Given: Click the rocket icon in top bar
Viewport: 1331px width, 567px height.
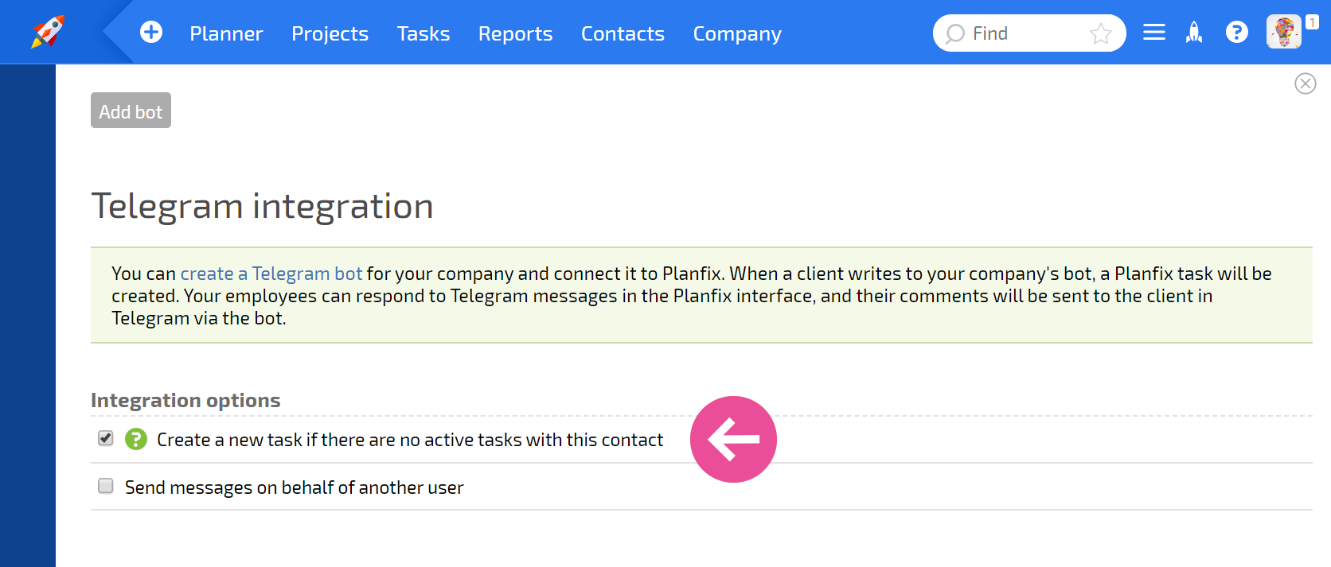Looking at the screenshot, I should (x=1194, y=33).
